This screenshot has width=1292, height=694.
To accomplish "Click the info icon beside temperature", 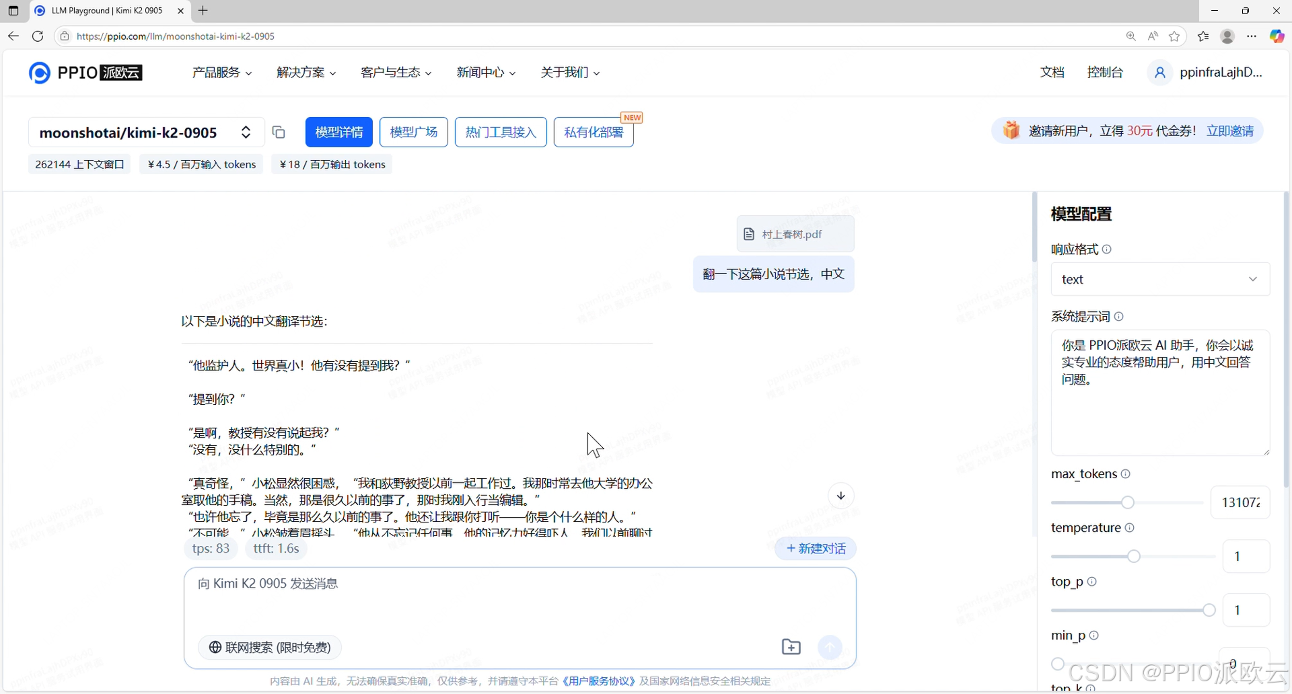I will [x=1130, y=528].
